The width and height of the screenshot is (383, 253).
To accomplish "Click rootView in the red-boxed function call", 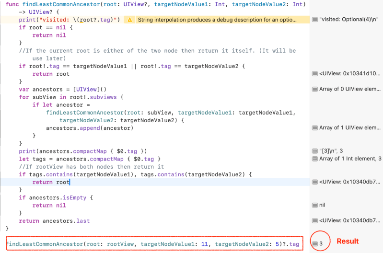I will click(x=119, y=244).
